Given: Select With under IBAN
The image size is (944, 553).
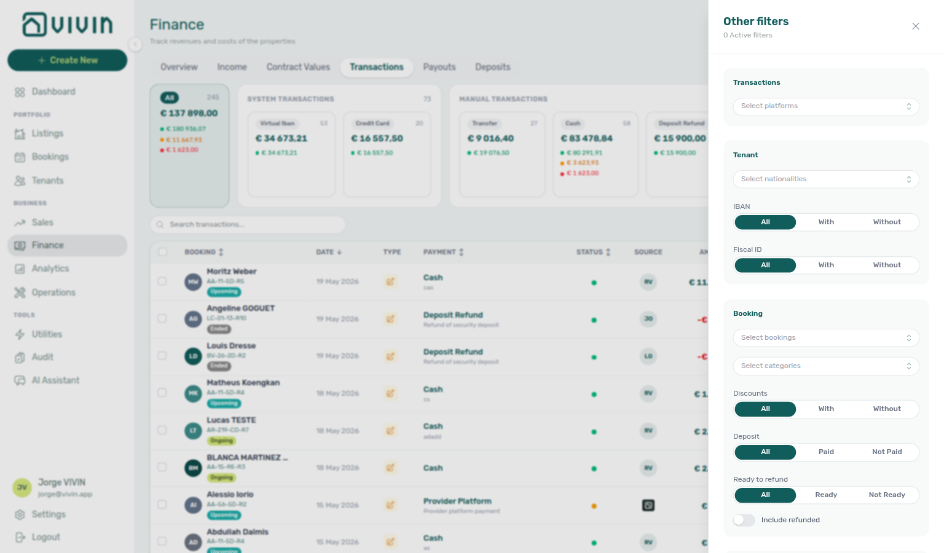Looking at the screenshot, I should [826, 222].
